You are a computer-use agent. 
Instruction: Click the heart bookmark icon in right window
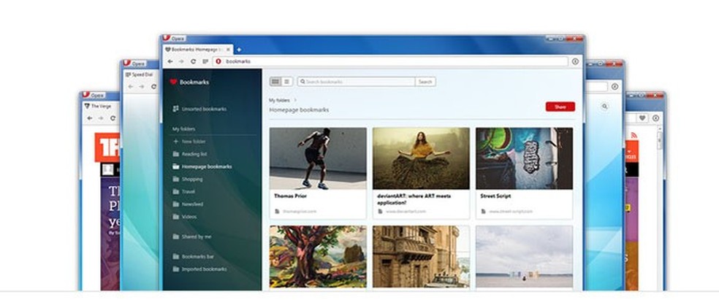click(642, 118)
